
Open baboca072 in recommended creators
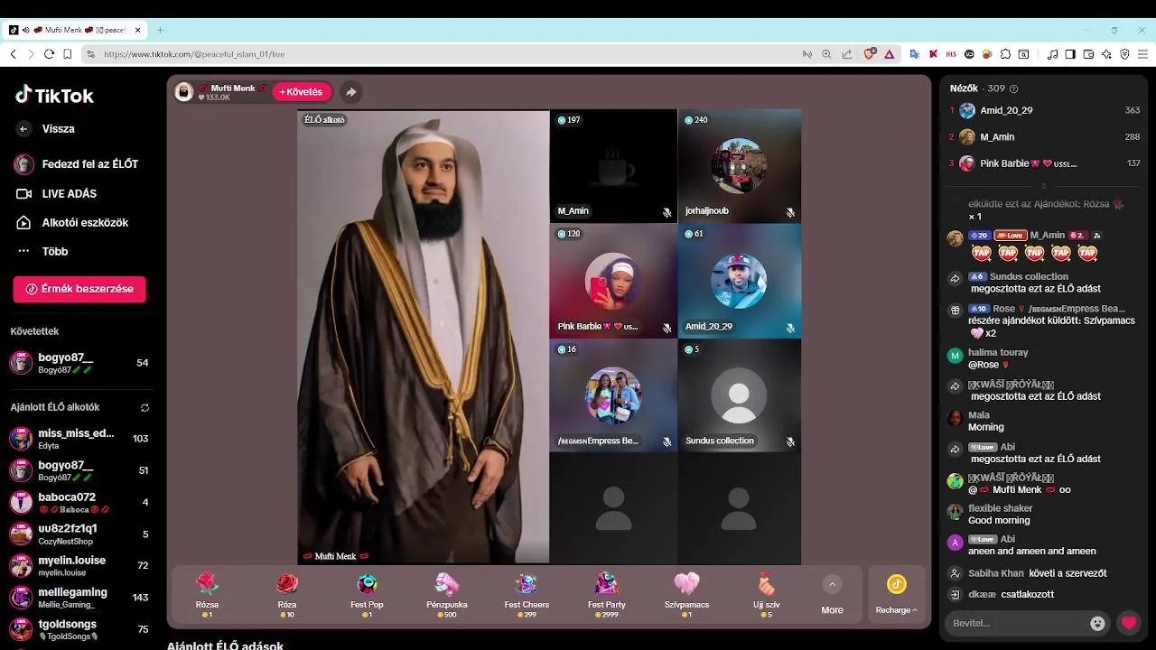tap(79, 503)
